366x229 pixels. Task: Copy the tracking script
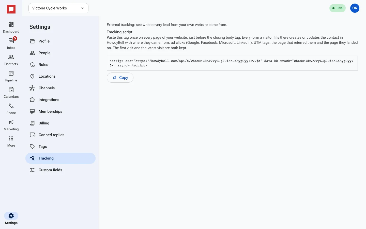coord(120,78)
